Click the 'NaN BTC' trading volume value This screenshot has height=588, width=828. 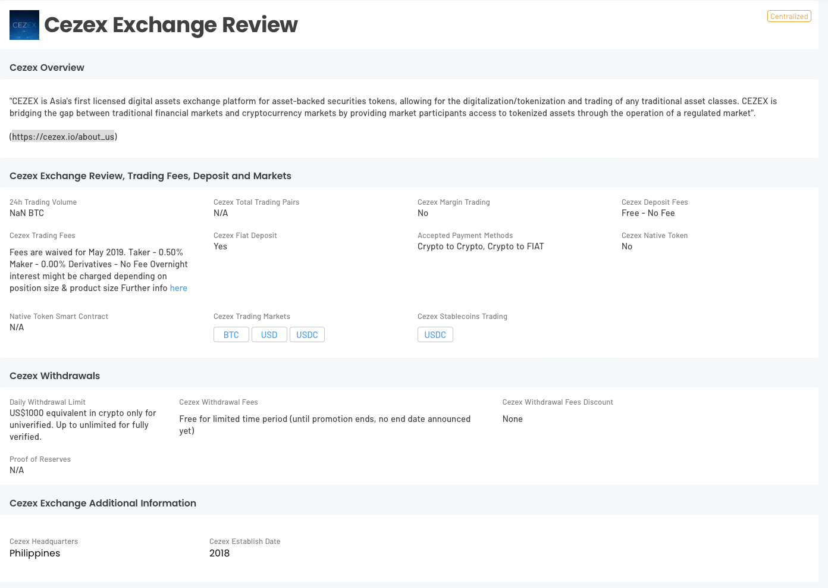(27, 213)
